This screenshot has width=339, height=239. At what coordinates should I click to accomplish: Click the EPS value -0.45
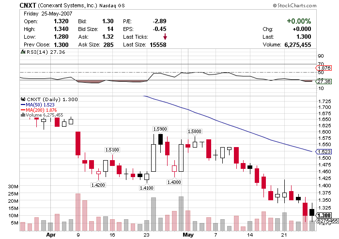pyautogui.click(x=159, y=29)
